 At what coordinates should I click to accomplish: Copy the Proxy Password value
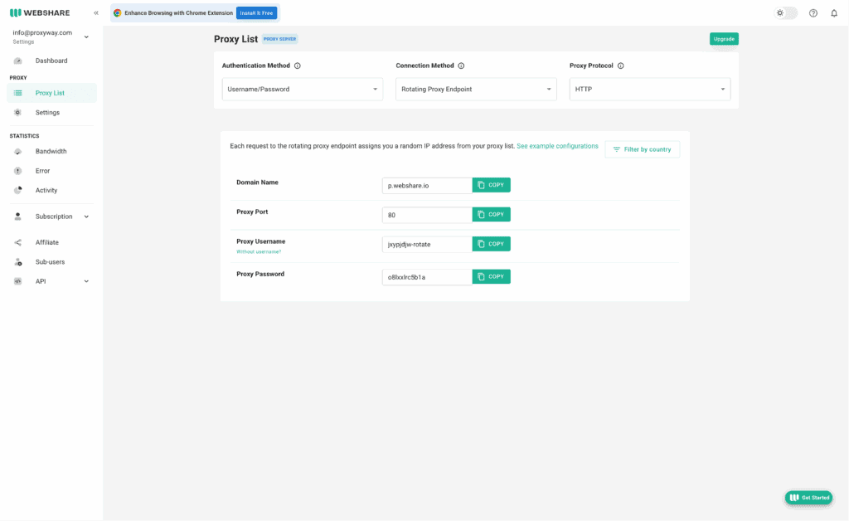491,276
